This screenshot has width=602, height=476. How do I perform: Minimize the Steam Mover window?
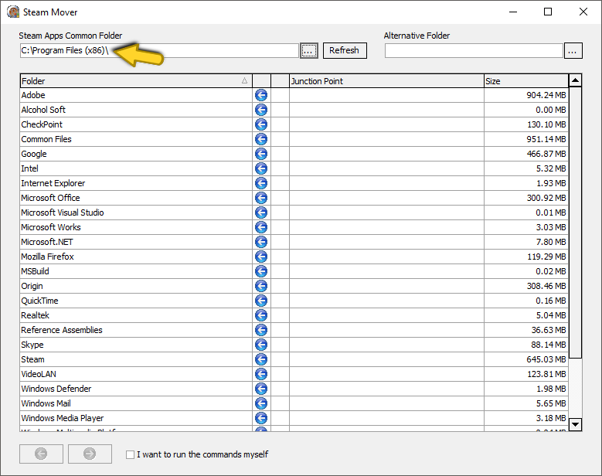point(513,12)
